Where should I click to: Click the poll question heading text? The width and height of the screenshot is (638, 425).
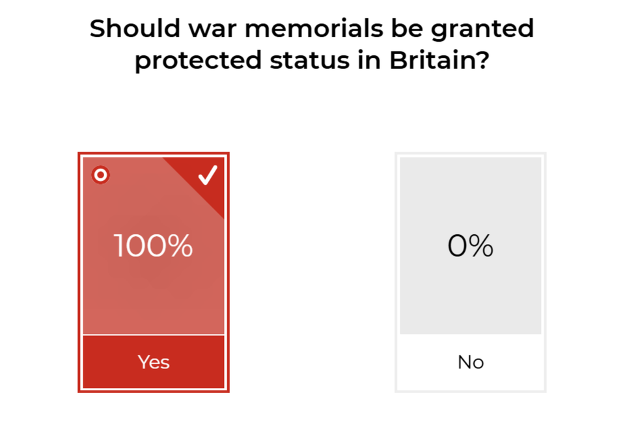pos(312,44)
